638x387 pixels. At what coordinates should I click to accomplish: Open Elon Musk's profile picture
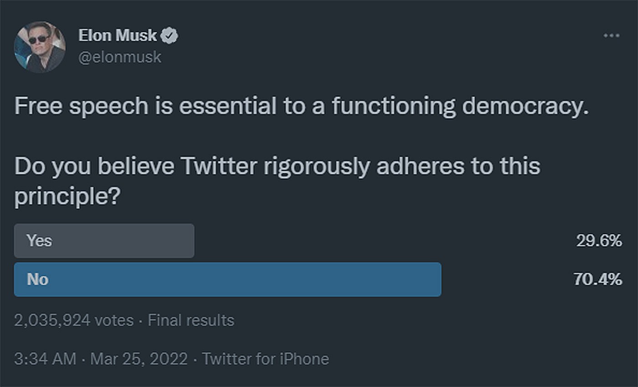point(40,47)
